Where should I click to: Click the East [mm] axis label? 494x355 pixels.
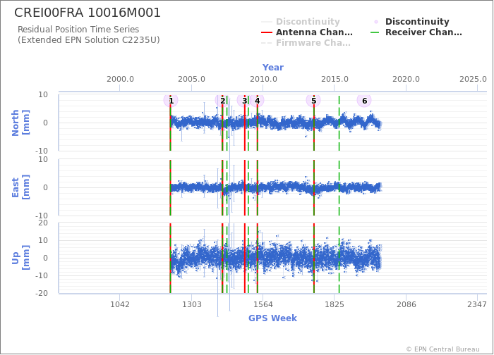(x=20, y=187)
